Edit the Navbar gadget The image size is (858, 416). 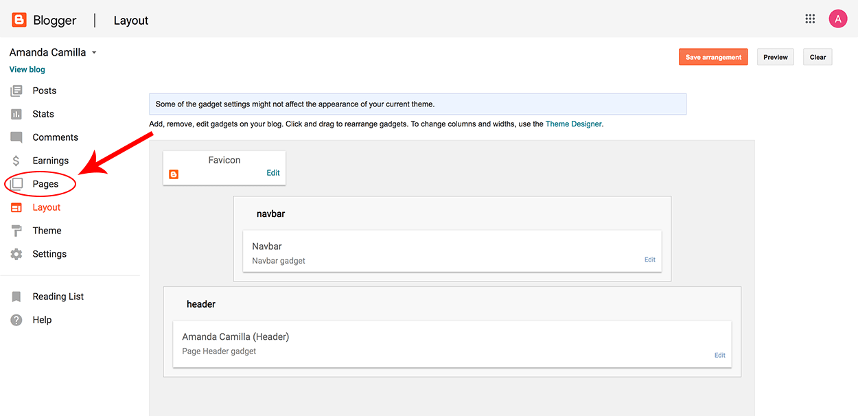tap(649, 259)
